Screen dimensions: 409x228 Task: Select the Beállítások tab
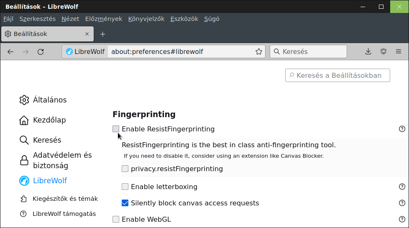(48, 34)
